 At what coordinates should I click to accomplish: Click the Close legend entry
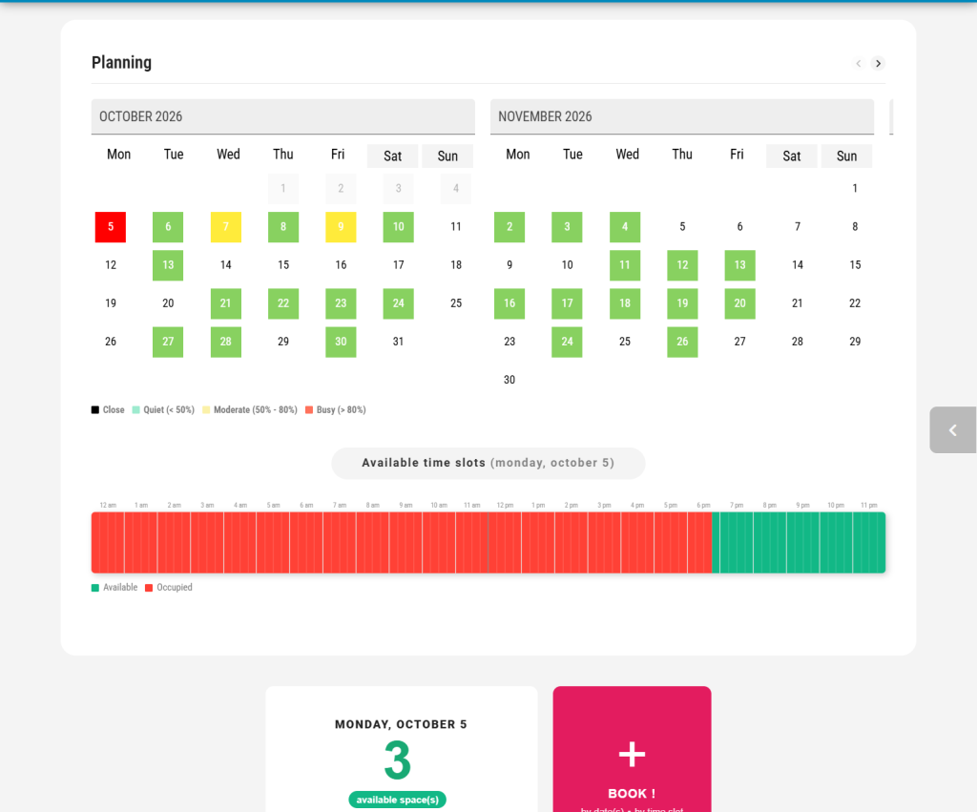(x=108, y=410)
